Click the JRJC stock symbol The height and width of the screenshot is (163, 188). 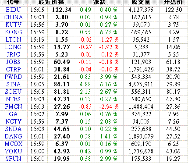pyautogui.click(x=13, y=54)
